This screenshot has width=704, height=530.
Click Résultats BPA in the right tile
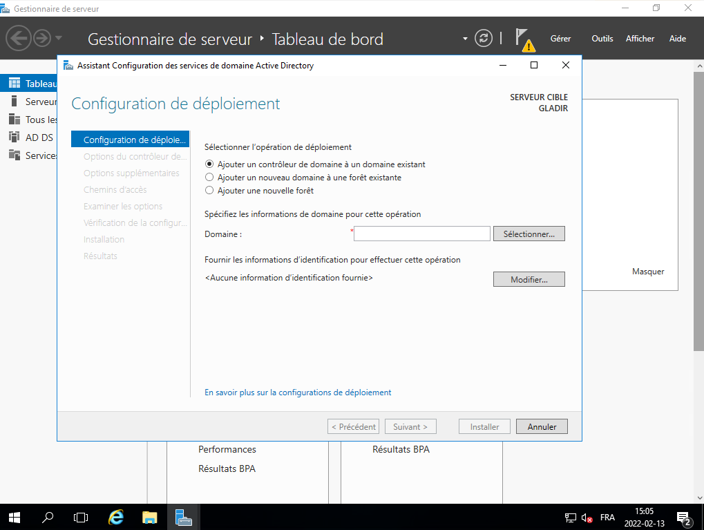[x=401, y=449]
